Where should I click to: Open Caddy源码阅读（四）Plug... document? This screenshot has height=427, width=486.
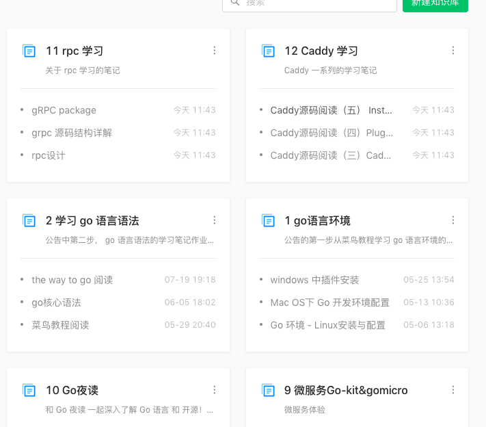(332, 133)
